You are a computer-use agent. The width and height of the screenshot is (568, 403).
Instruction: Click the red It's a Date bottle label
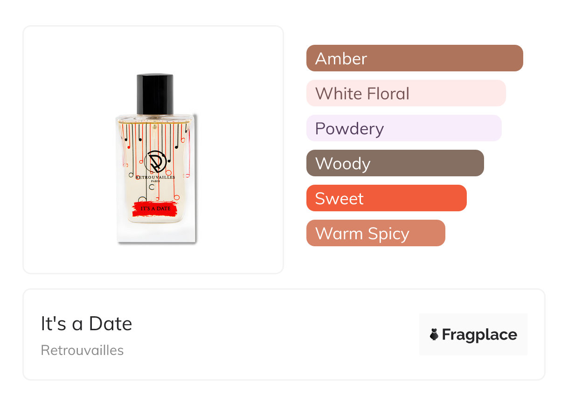155,208
